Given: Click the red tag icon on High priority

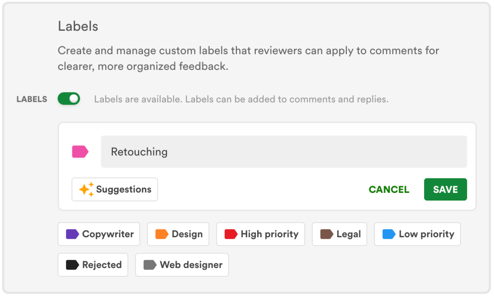Looking at the screenshot, I should (x=231, y=234).
